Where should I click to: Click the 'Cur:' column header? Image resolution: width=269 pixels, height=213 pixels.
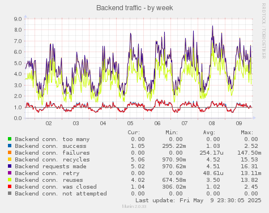134,133
